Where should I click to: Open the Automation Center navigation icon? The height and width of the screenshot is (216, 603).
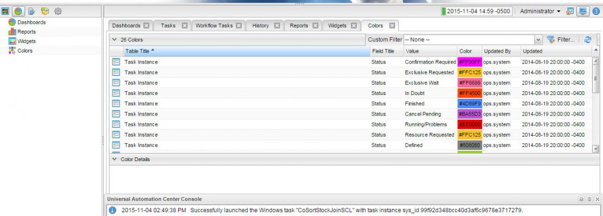tap(5, 11)
